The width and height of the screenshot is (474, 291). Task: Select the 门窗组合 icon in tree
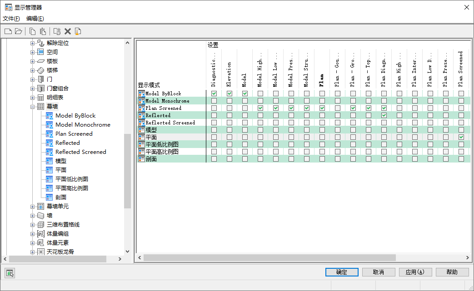(41, 89)
